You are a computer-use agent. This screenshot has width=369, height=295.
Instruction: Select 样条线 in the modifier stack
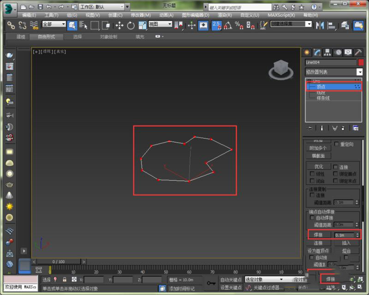(323, 98)
